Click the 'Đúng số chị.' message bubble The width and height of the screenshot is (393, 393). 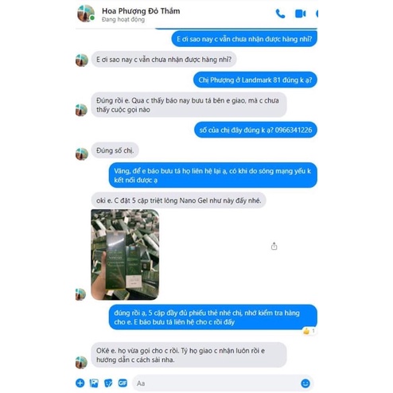115,150
